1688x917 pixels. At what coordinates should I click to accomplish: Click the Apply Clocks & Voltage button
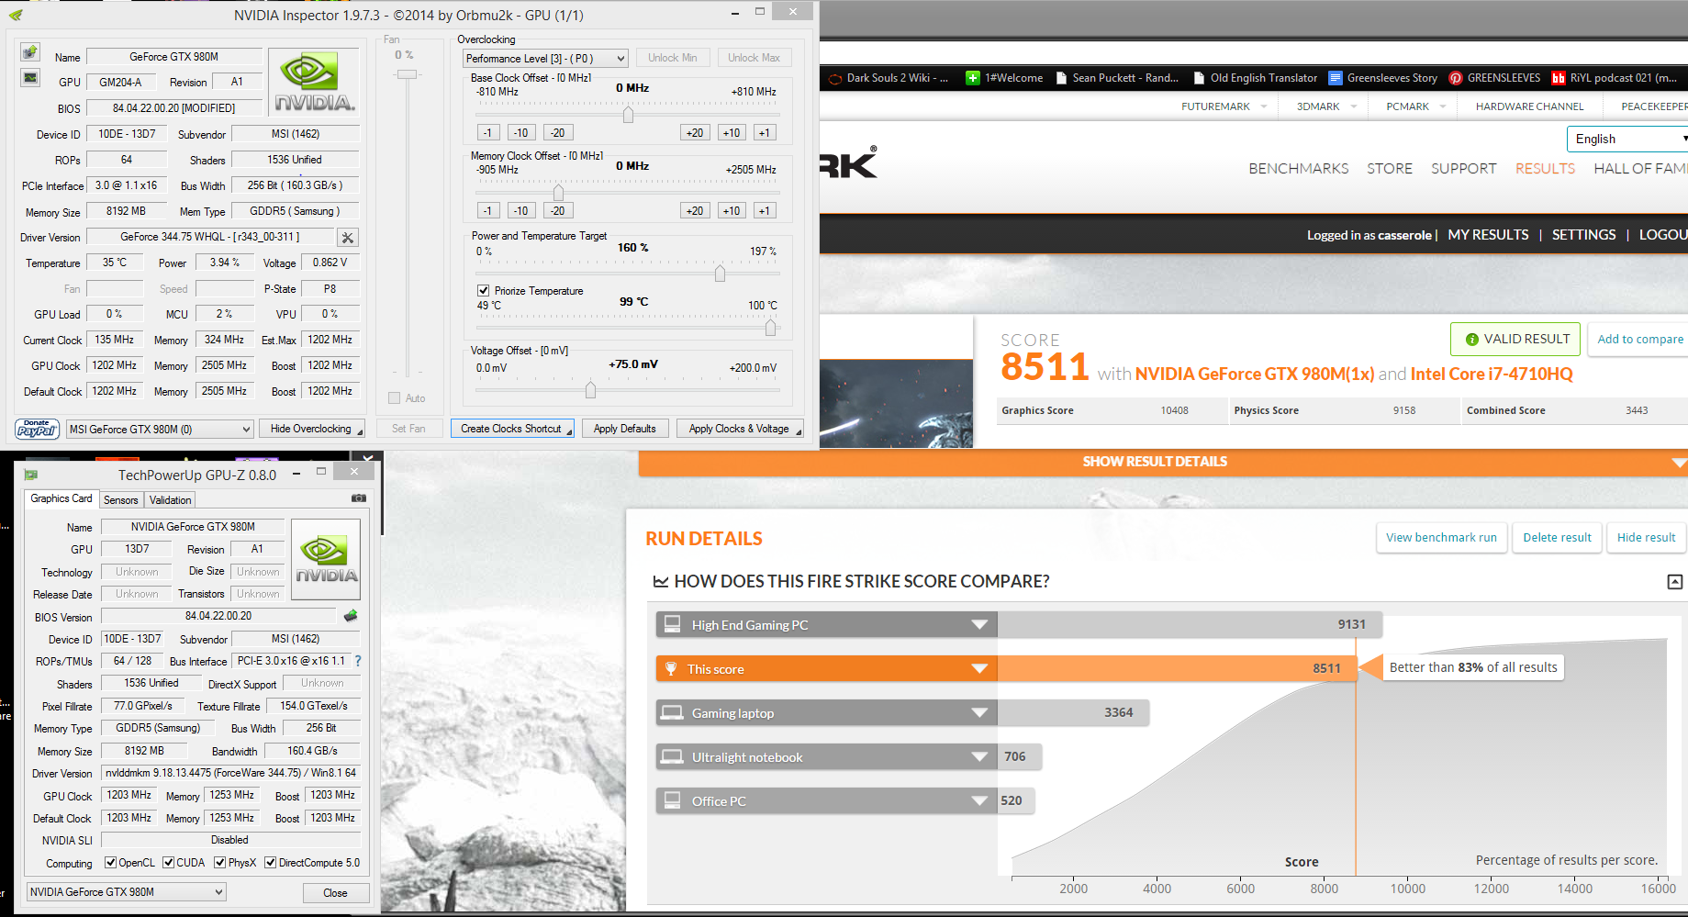[740, 429]
